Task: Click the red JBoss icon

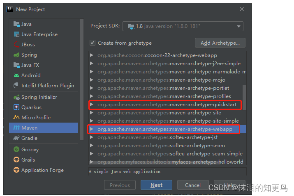Action: 16,45
